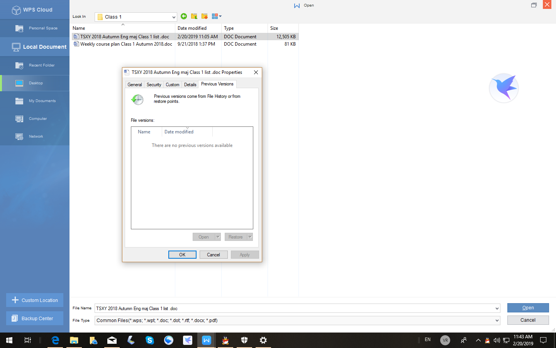The image size is (556, 348).
Task: Open Windows Defender shield on taskbar
Action: pyautogui.click(x=244, y=340)
